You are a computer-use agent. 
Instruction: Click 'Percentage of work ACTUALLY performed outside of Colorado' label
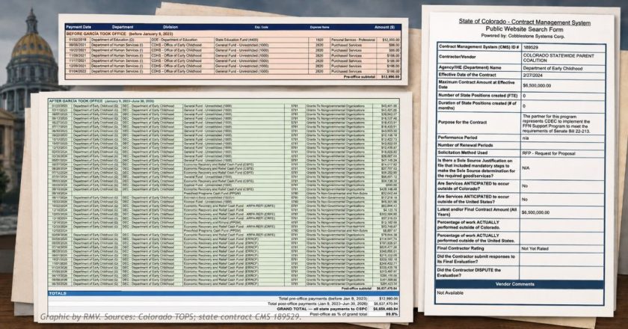(469, 224)
